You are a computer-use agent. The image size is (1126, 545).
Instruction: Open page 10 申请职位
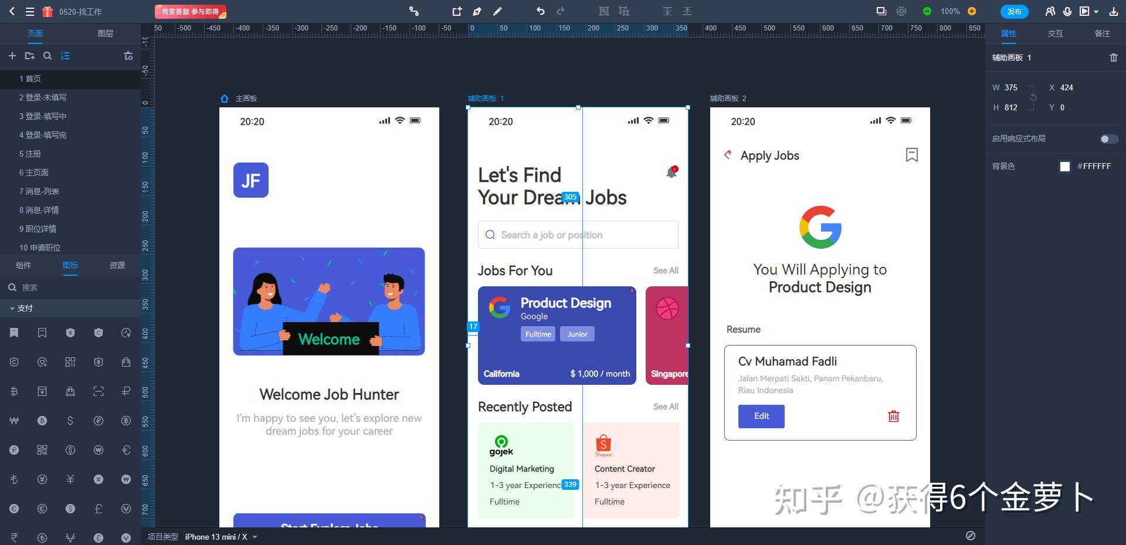tap(70, 248)
